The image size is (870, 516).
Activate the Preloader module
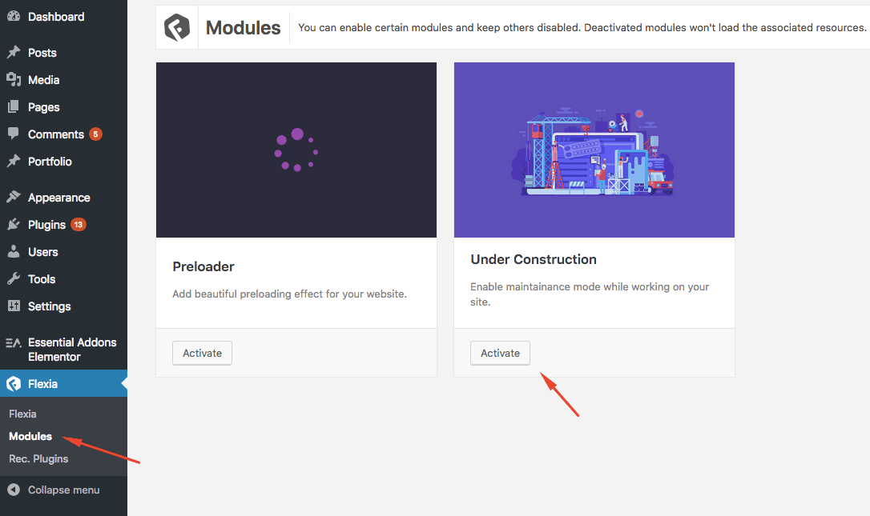coord(202,353)
